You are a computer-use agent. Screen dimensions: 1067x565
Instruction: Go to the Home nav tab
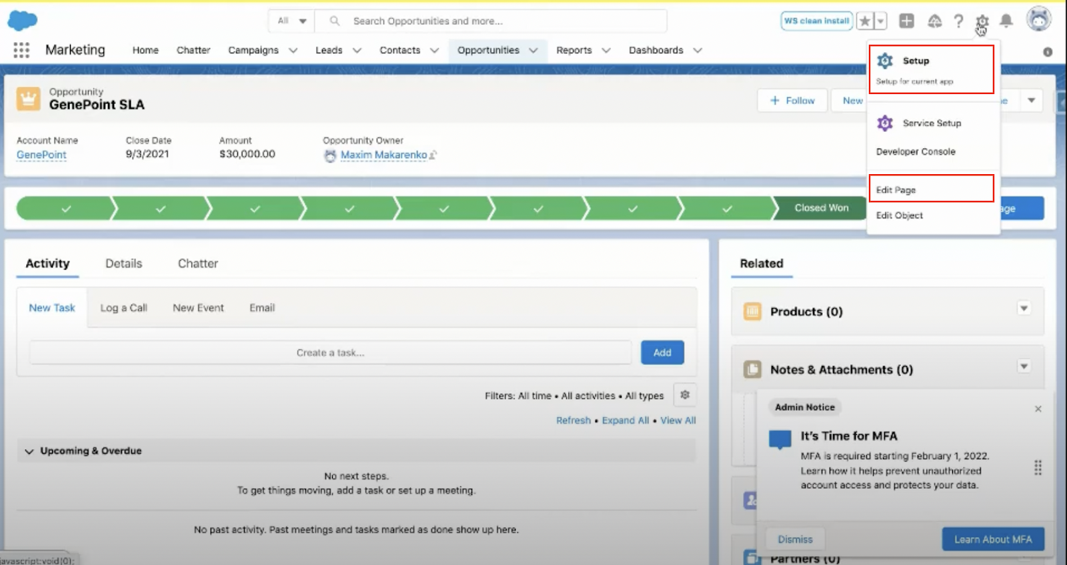(x=145, y=50)
